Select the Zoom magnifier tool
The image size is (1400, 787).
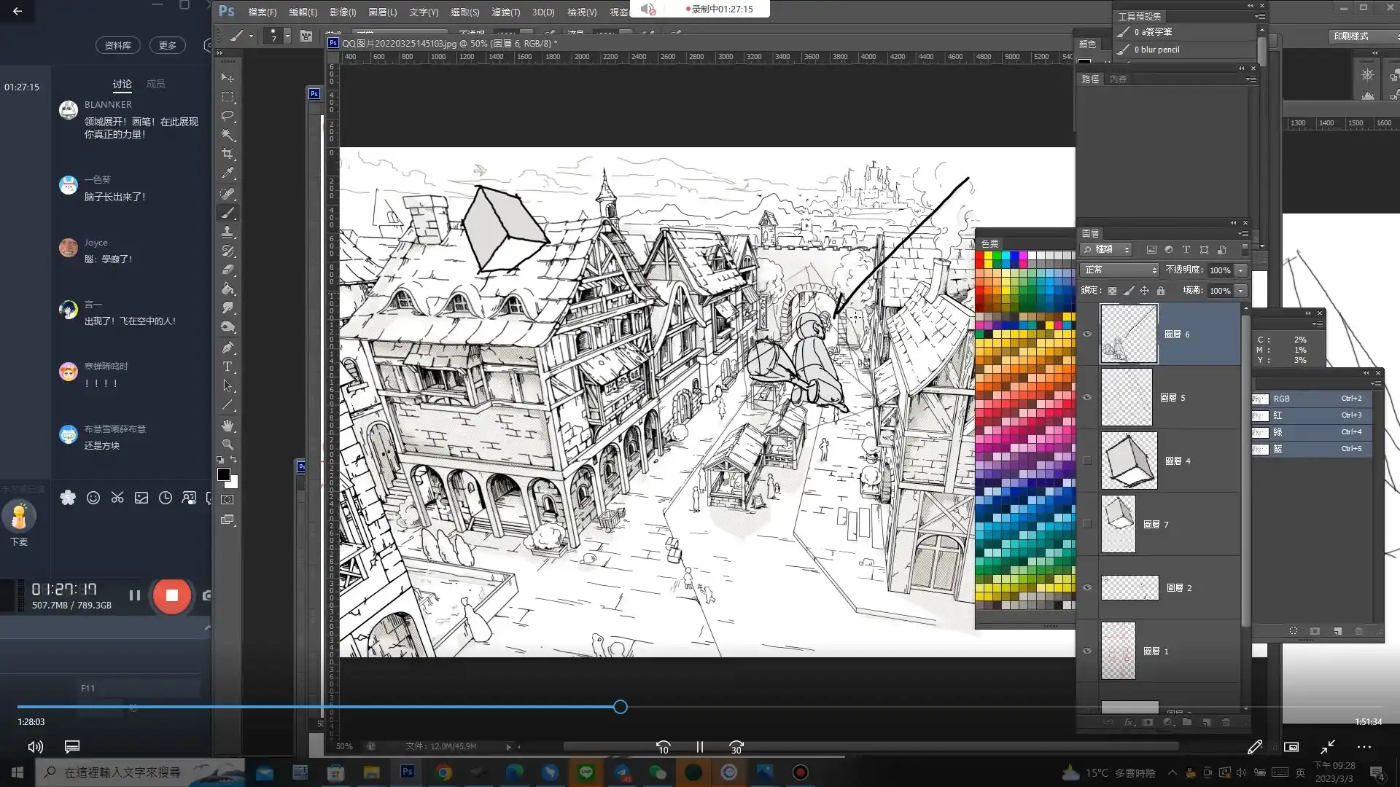tap(227, 445)
